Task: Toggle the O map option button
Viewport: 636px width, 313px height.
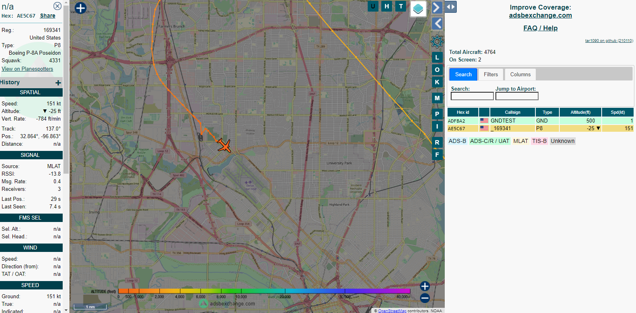Action: pyautogui.click(x=437, y=70)
